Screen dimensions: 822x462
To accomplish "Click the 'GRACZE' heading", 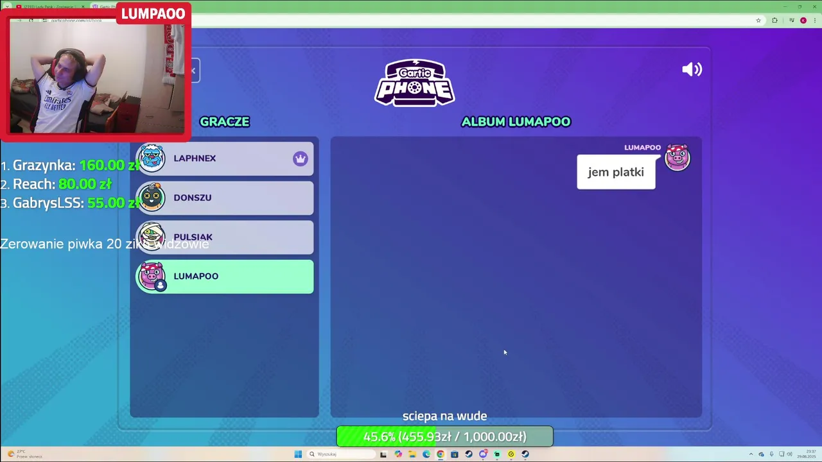I will [x=224, y=121].
